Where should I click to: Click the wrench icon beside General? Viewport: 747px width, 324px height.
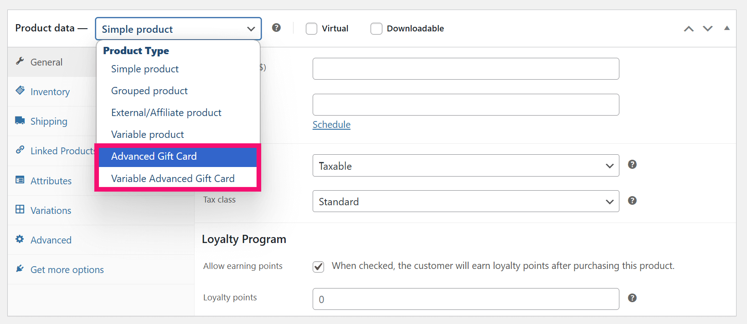(20, 61)
